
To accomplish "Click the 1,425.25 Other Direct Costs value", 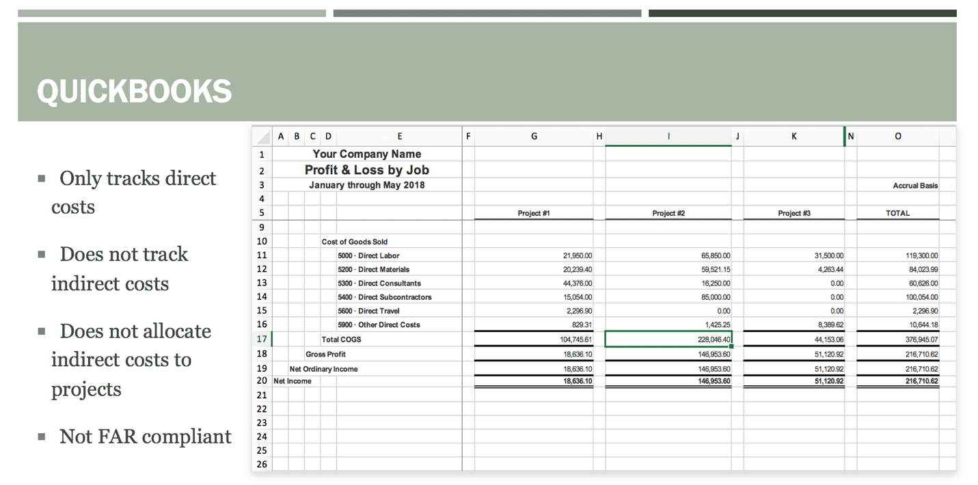I will click(x=718, y=324).
